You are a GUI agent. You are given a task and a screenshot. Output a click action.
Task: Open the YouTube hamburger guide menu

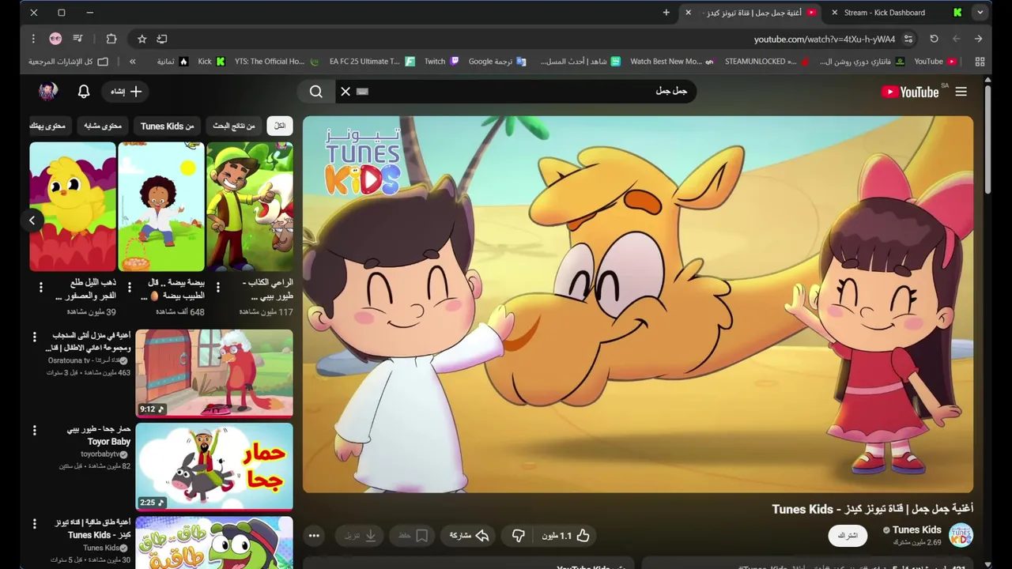[961, 92]
